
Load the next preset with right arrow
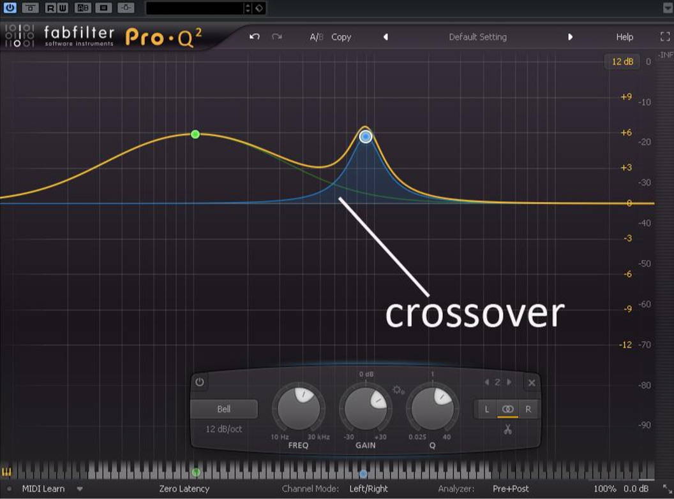click(570, 37)
